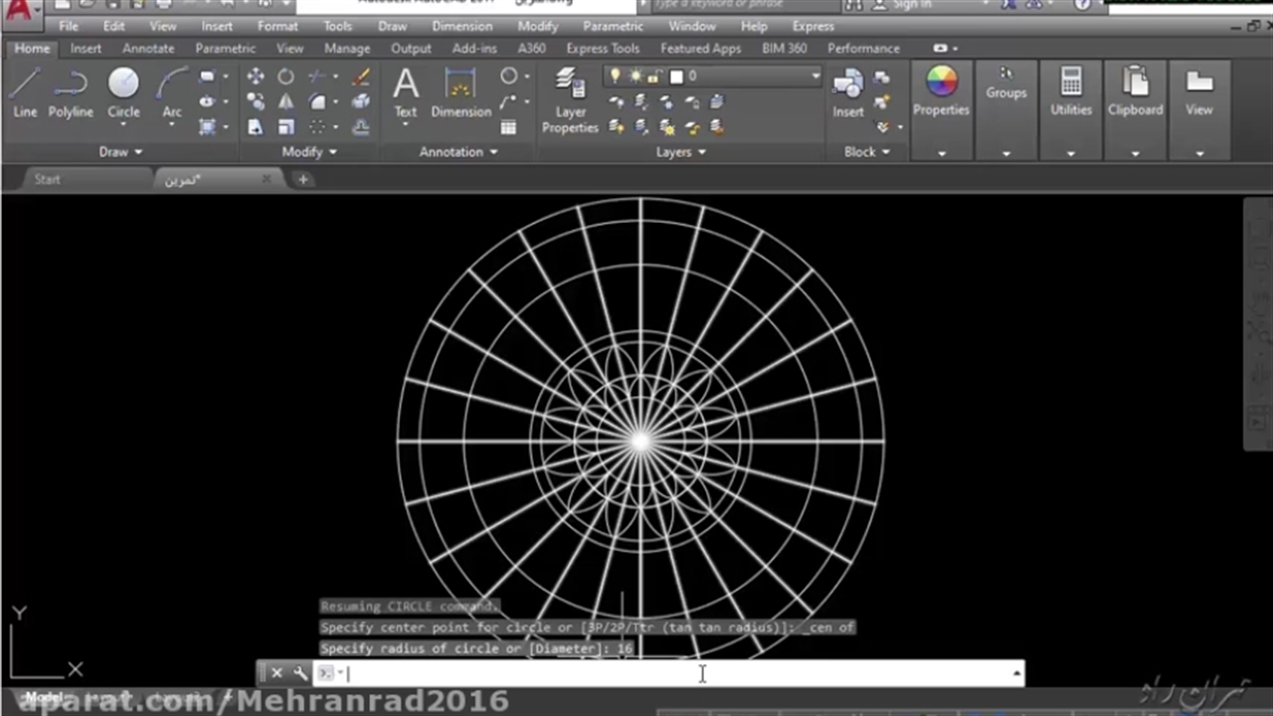Image resolution: width=1273 pixels, height=716 pixels.
Task: Select the Dimension tool
Action: pos(460,91)
